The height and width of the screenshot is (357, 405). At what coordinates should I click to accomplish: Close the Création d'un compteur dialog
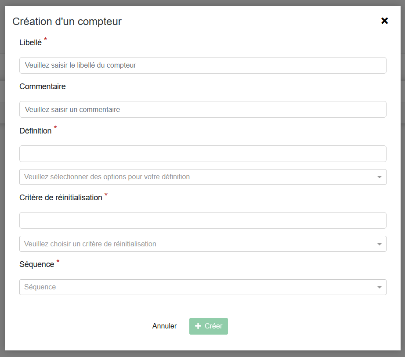click(384, 21)
